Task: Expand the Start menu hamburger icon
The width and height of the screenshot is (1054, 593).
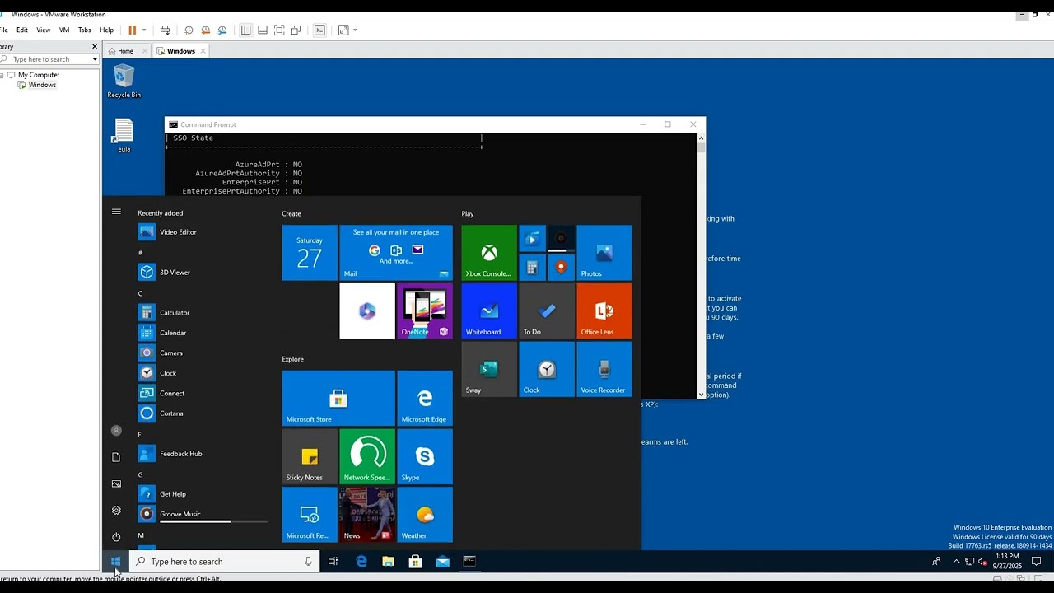Action: (116, 212)
